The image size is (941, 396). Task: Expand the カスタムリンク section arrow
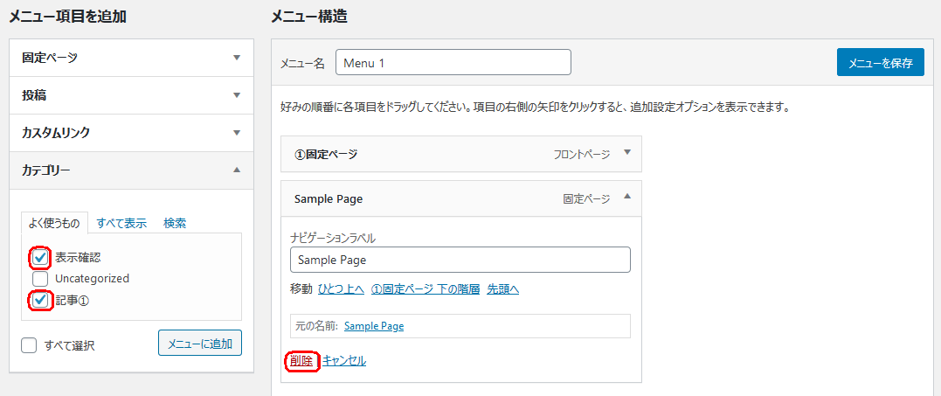click(237, 133)
